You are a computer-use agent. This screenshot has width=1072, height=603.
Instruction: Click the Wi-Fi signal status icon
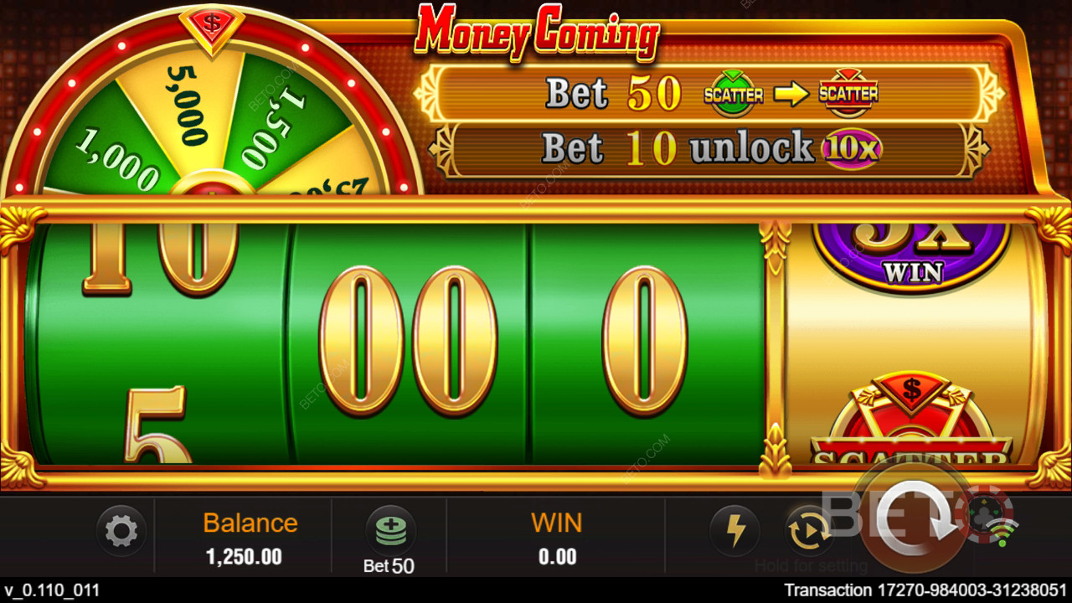pyautogui.click(x=1002, y=531)
